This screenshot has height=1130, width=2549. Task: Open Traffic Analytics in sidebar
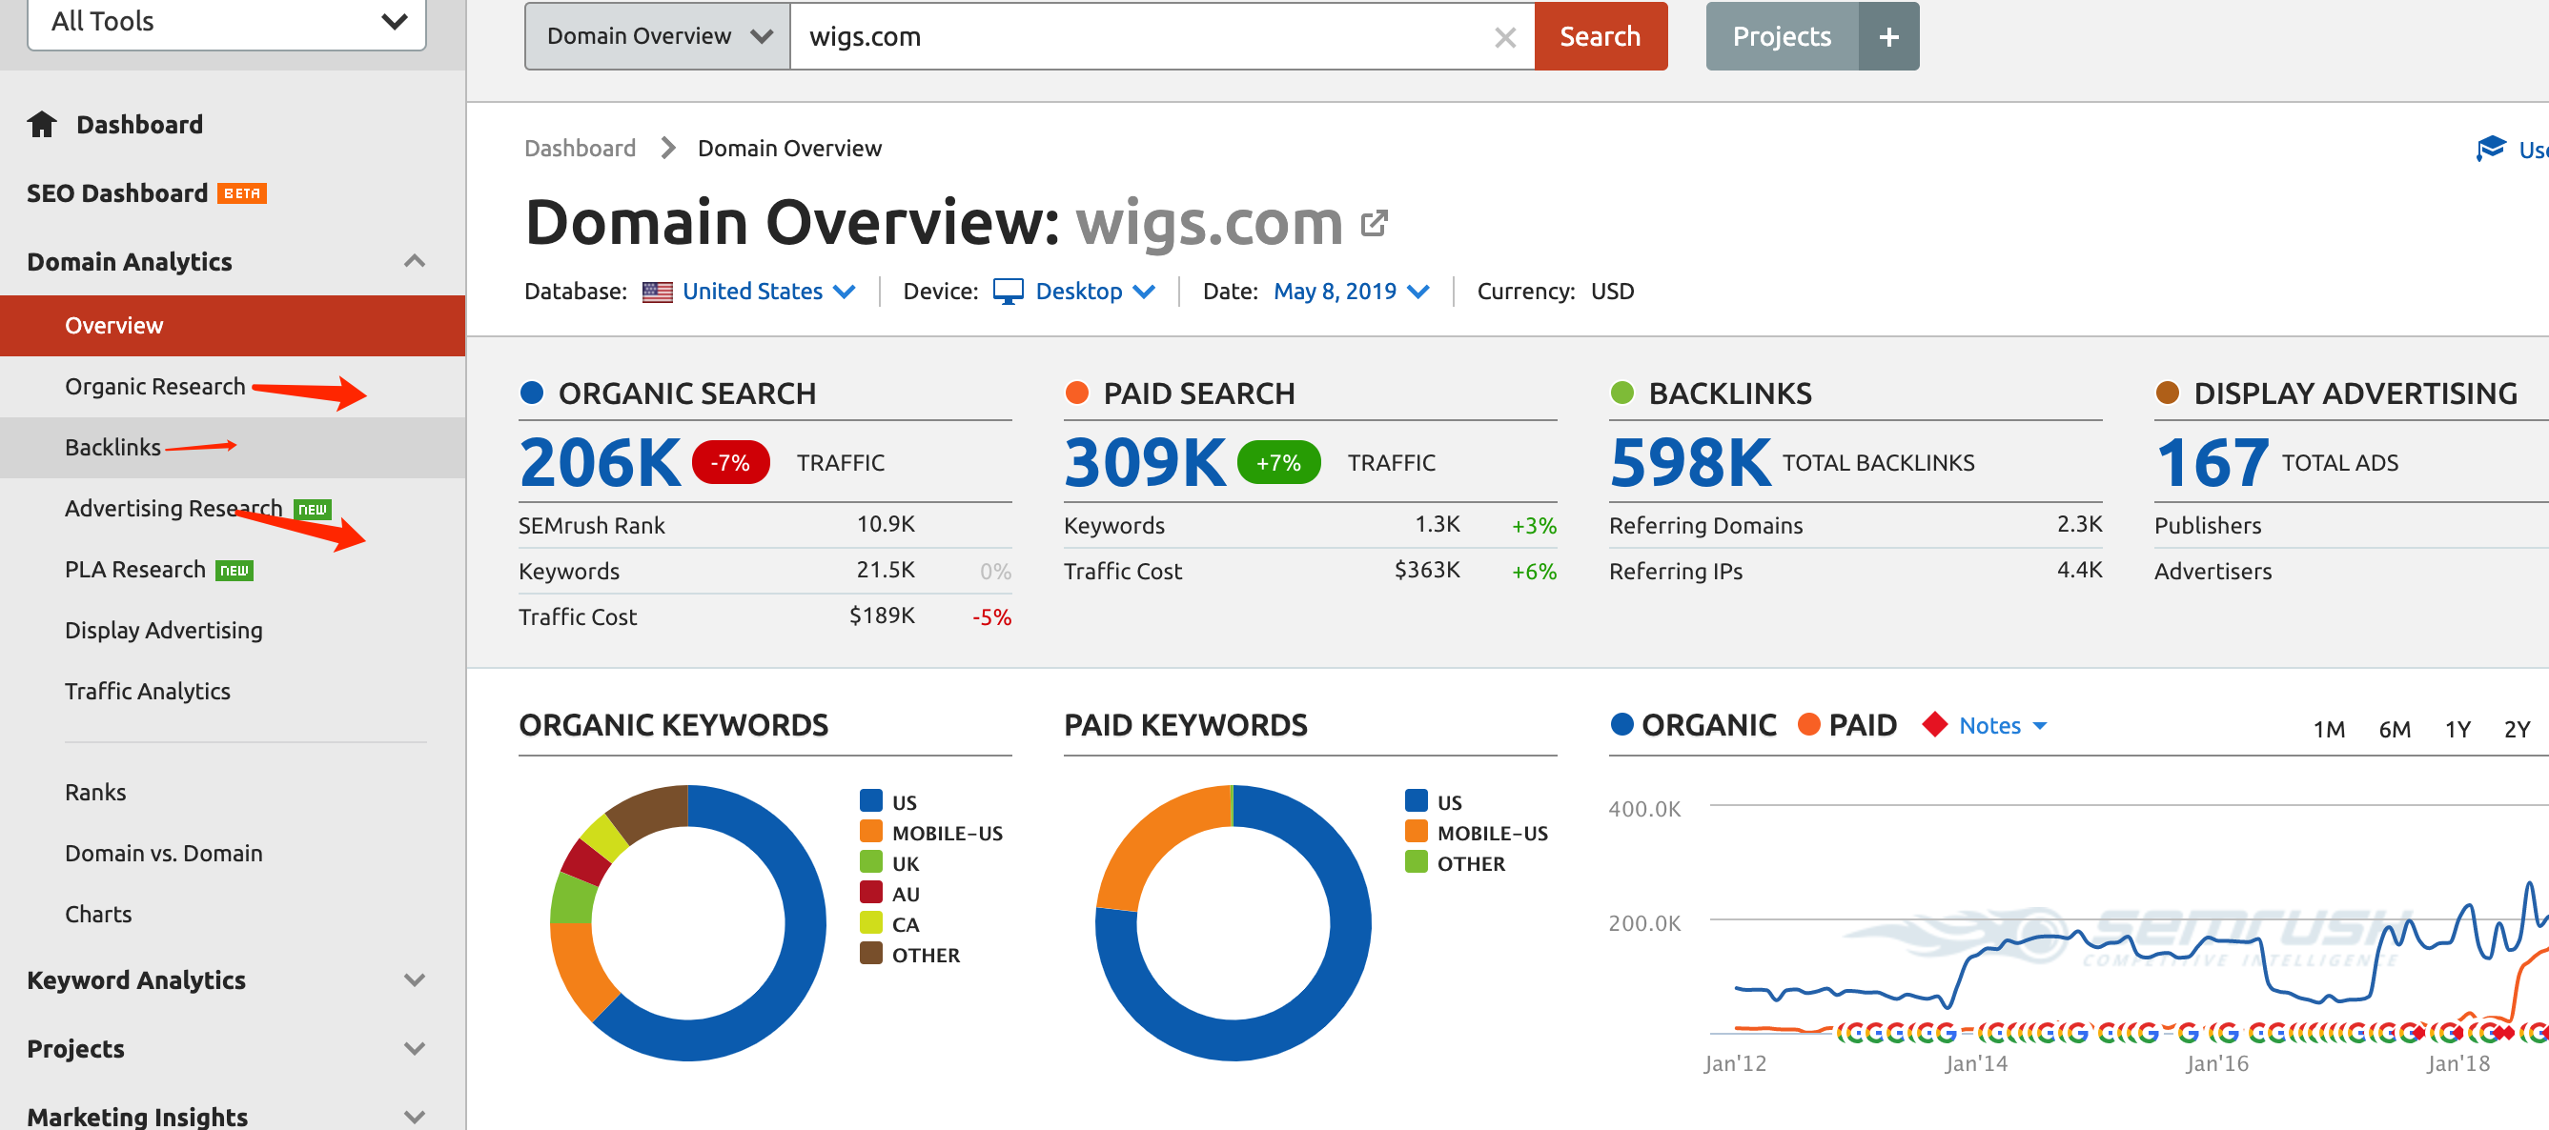pyautogui.click(x=148, y=691)
